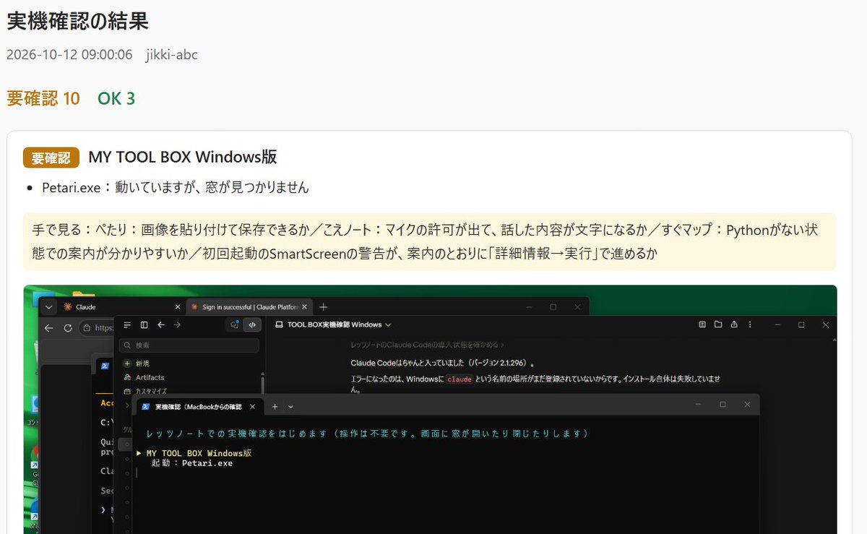Open the embedded desktop screenshot image

[x=430, y=409]
